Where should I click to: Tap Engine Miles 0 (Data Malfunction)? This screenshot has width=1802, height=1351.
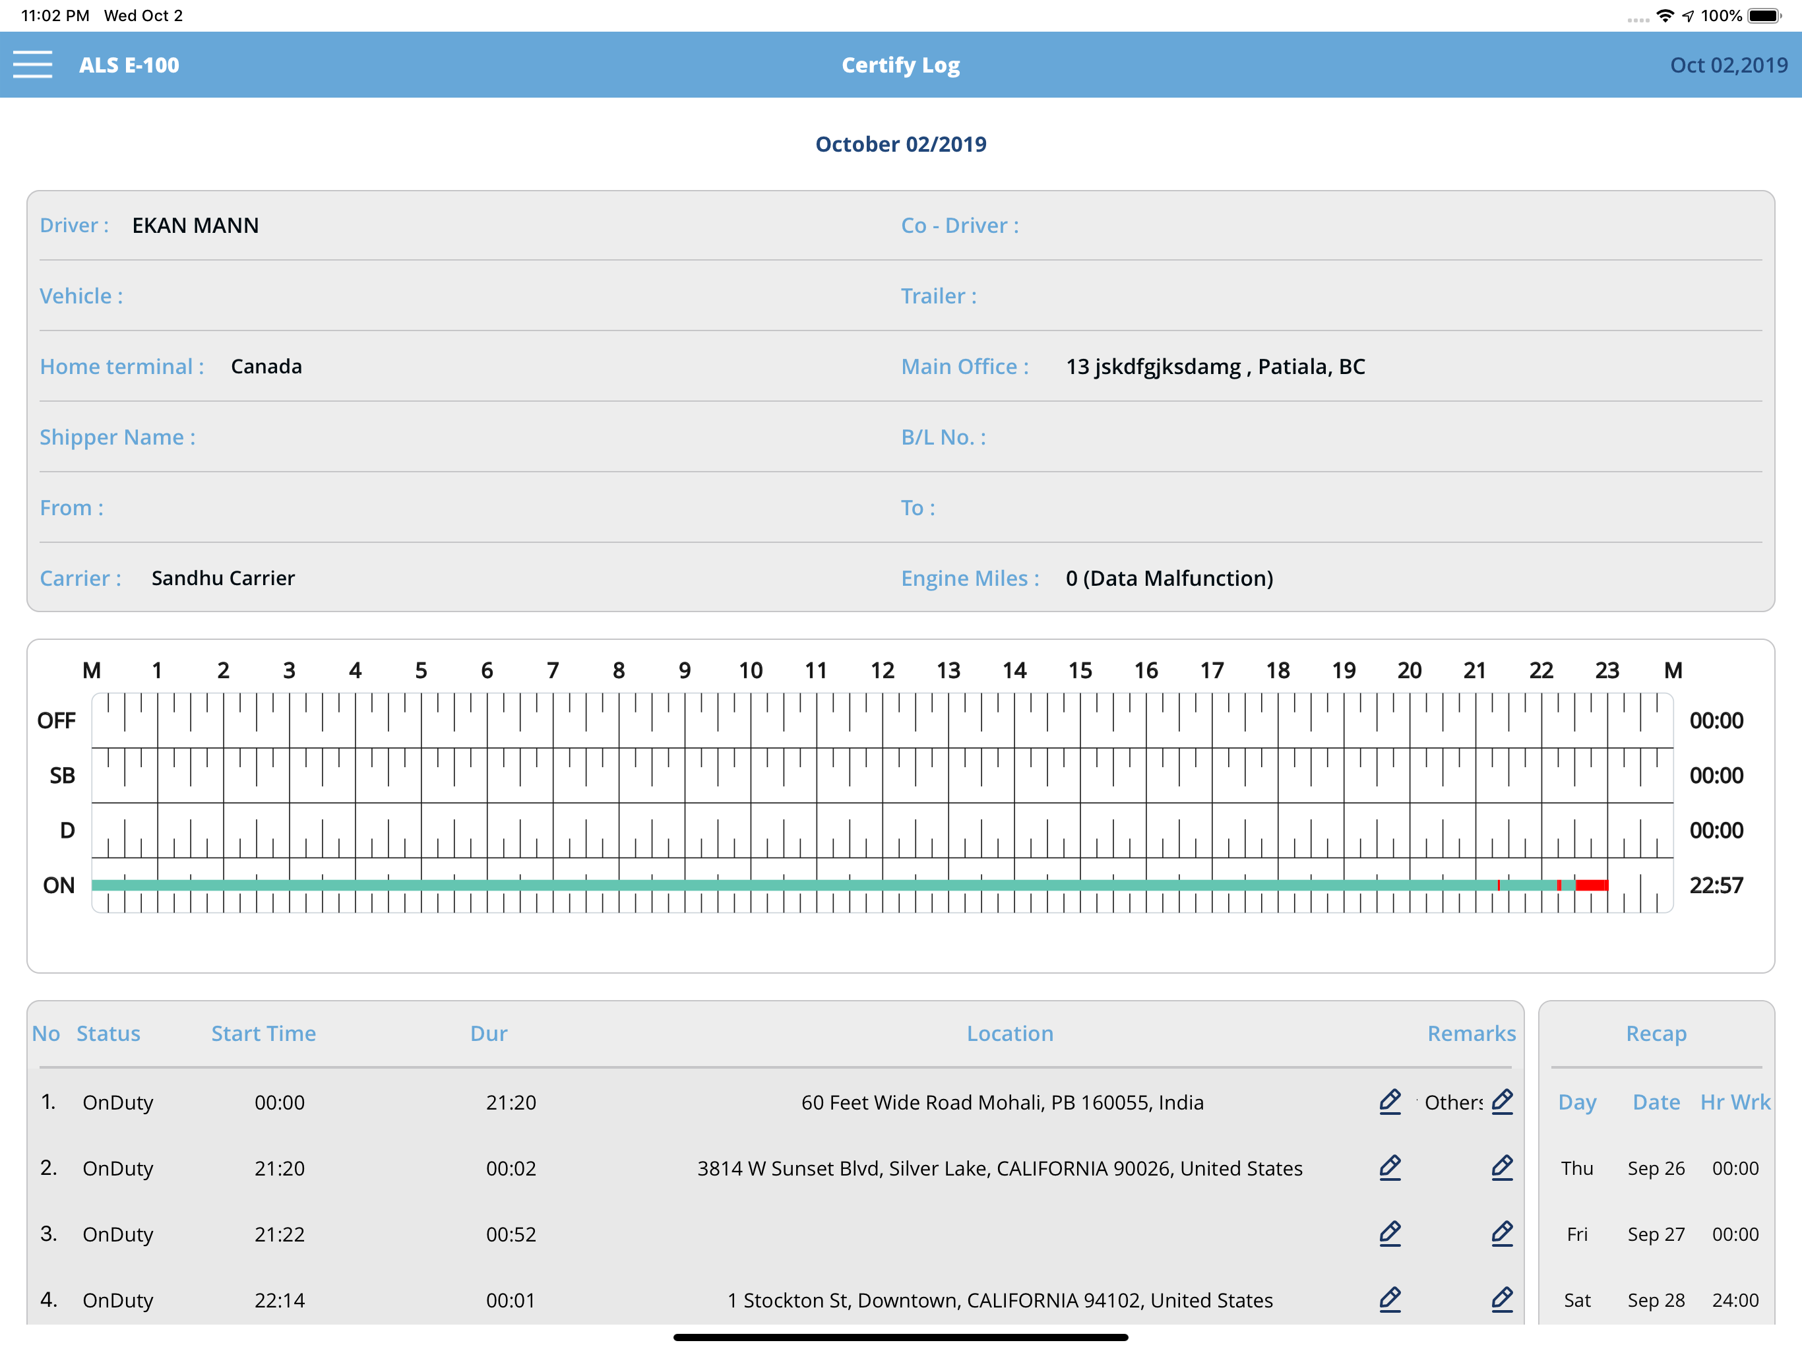pos(1169,579)
